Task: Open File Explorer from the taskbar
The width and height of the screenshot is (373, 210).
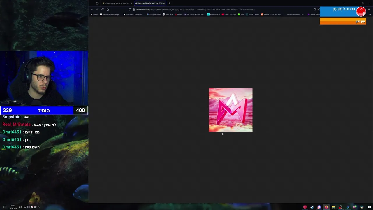Action: click(333, 207)
